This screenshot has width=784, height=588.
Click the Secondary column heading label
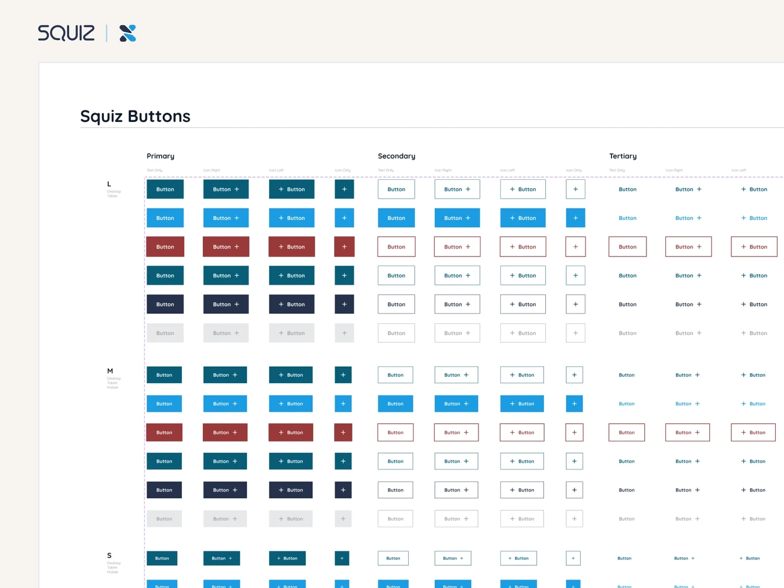click(397, 156)
